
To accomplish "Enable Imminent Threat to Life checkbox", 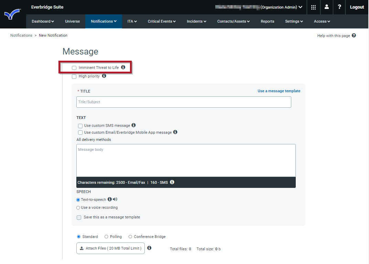I will [x=74, y=68].
